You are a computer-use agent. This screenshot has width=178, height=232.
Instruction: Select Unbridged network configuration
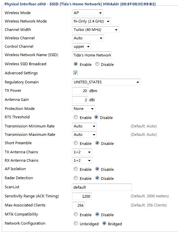[76, 223]
